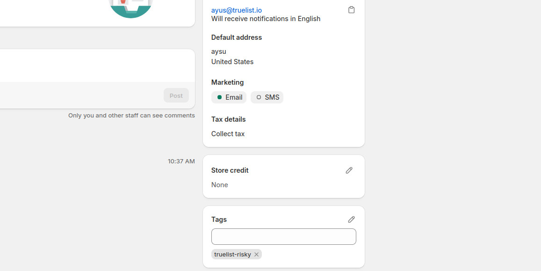Click the United States address line
Viewport: 541px width, 271px height.
tap(232, 62)
